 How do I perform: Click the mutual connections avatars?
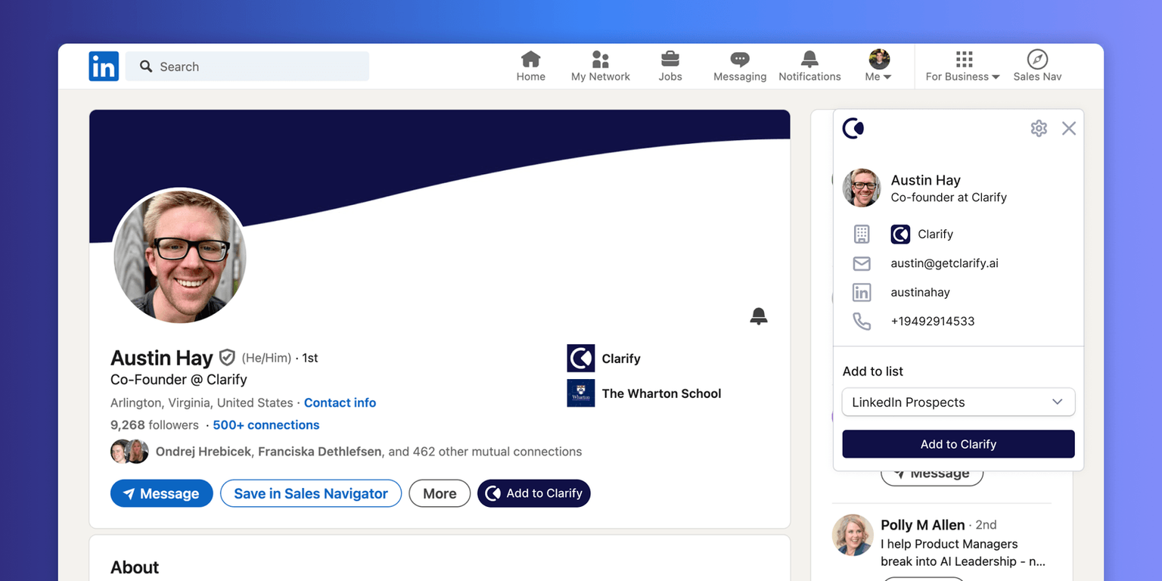point(129,452)
